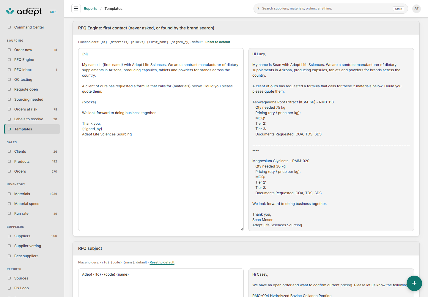Navigate to Supplier vetting

32,246
